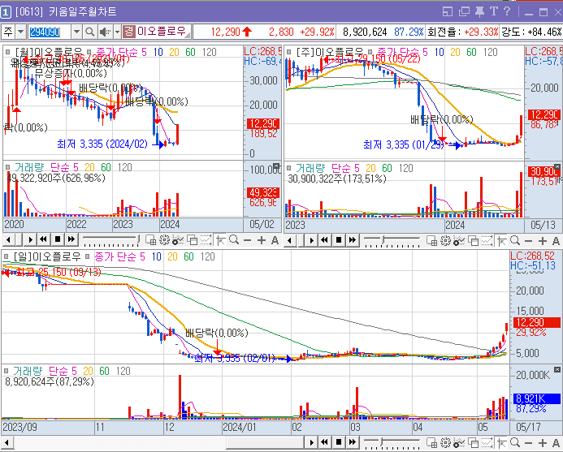Open the daily chart settings gear icon
Viewport: 563px width, 452px height.
(x=445, y=443)
